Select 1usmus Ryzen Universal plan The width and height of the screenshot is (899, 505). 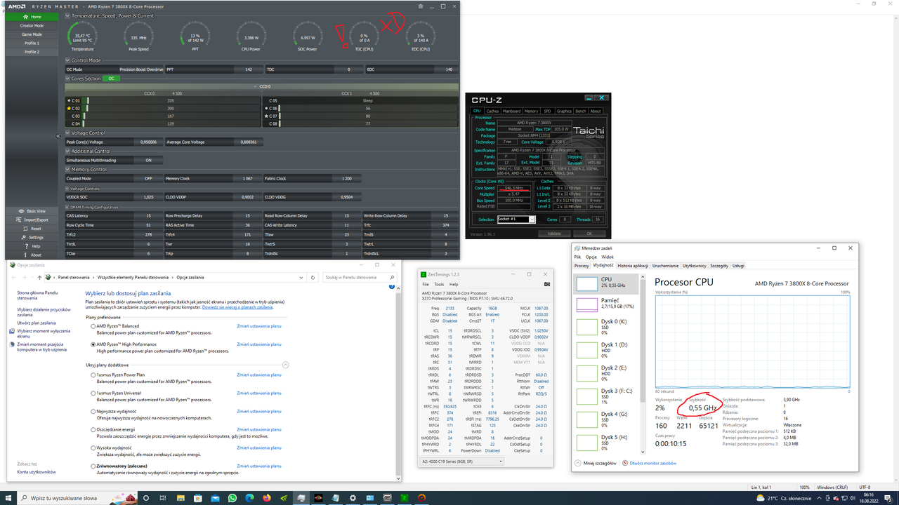click(x=93, y=393)
